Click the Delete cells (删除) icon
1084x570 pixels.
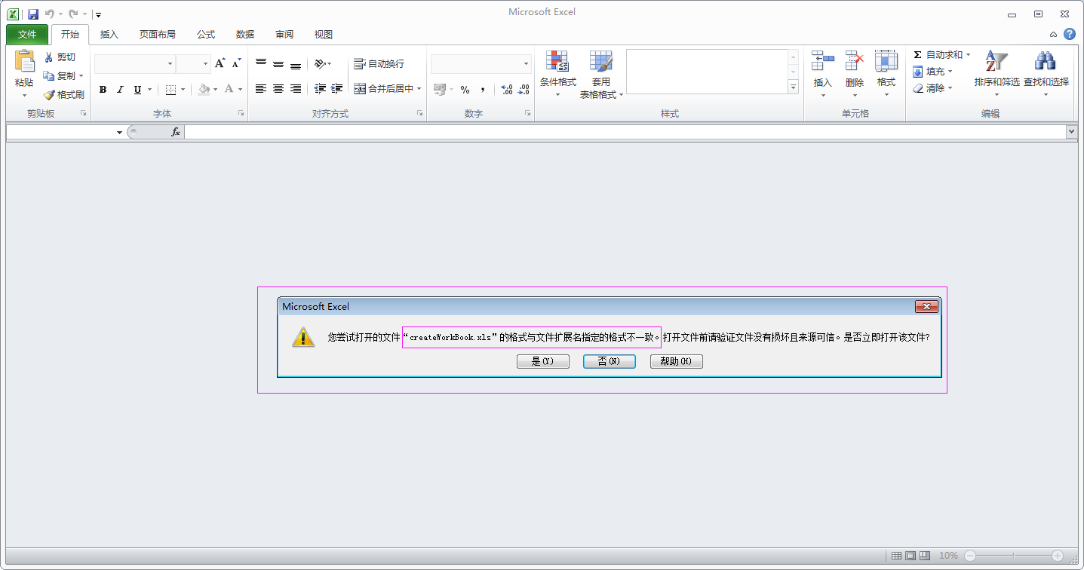point(855,61)
